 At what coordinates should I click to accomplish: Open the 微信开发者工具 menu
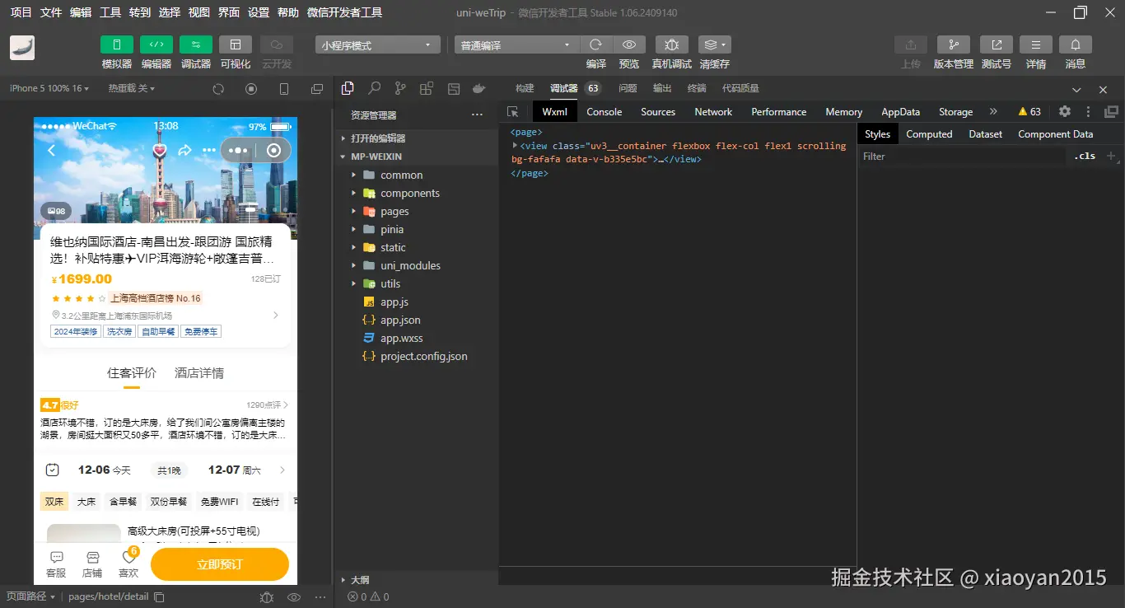(344, 12)
